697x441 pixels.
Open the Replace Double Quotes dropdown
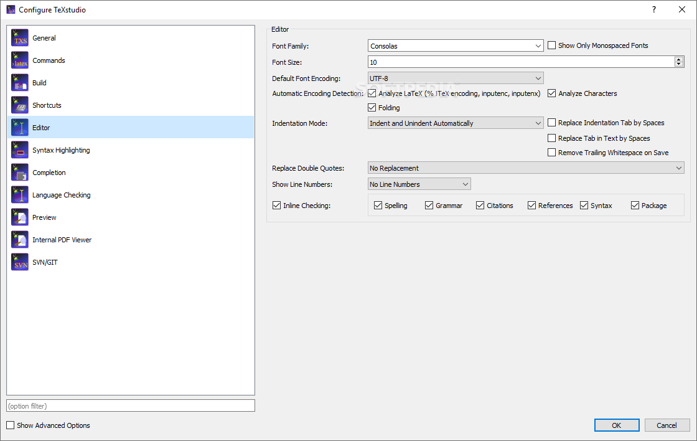coord(526,168)
